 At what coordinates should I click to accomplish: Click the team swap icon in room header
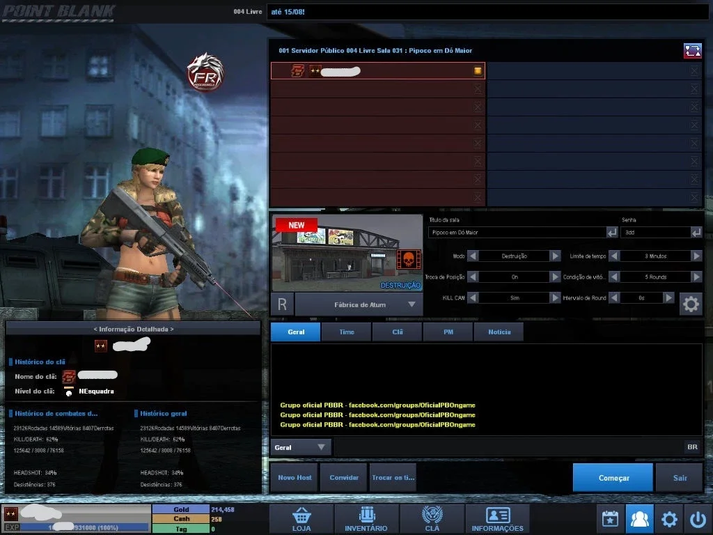point(693,50)
